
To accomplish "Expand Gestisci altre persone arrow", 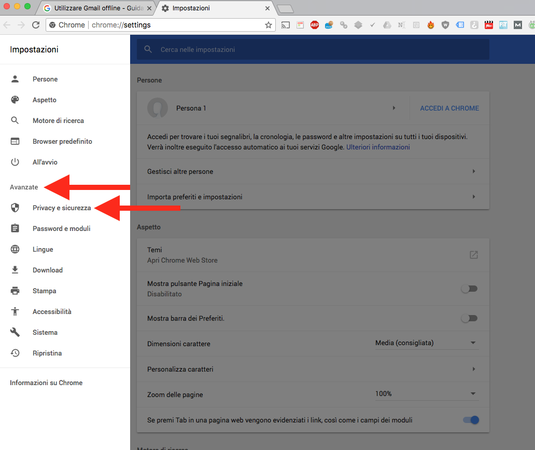I will (x=474, y=171).
